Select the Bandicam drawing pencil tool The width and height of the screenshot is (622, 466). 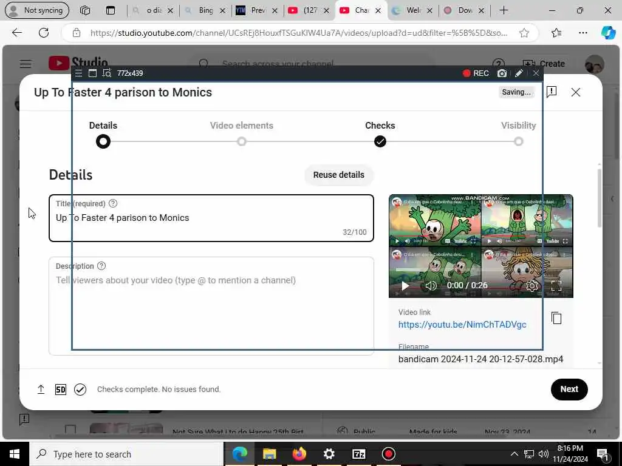click(519, 73)
